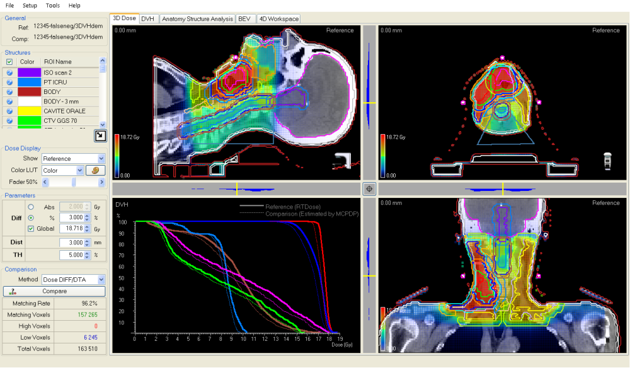The image size is (630, 368).
Task: Open the color palette editor button
Action: point(96,170)
